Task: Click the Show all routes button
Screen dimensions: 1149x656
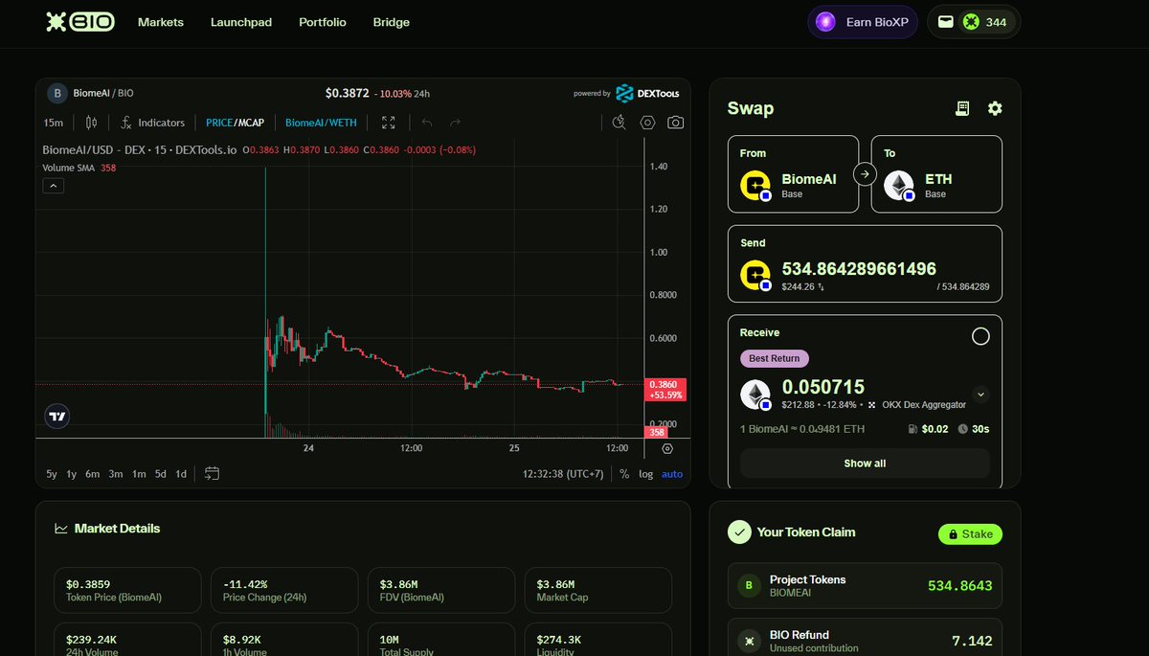Action: pos(865,464)
